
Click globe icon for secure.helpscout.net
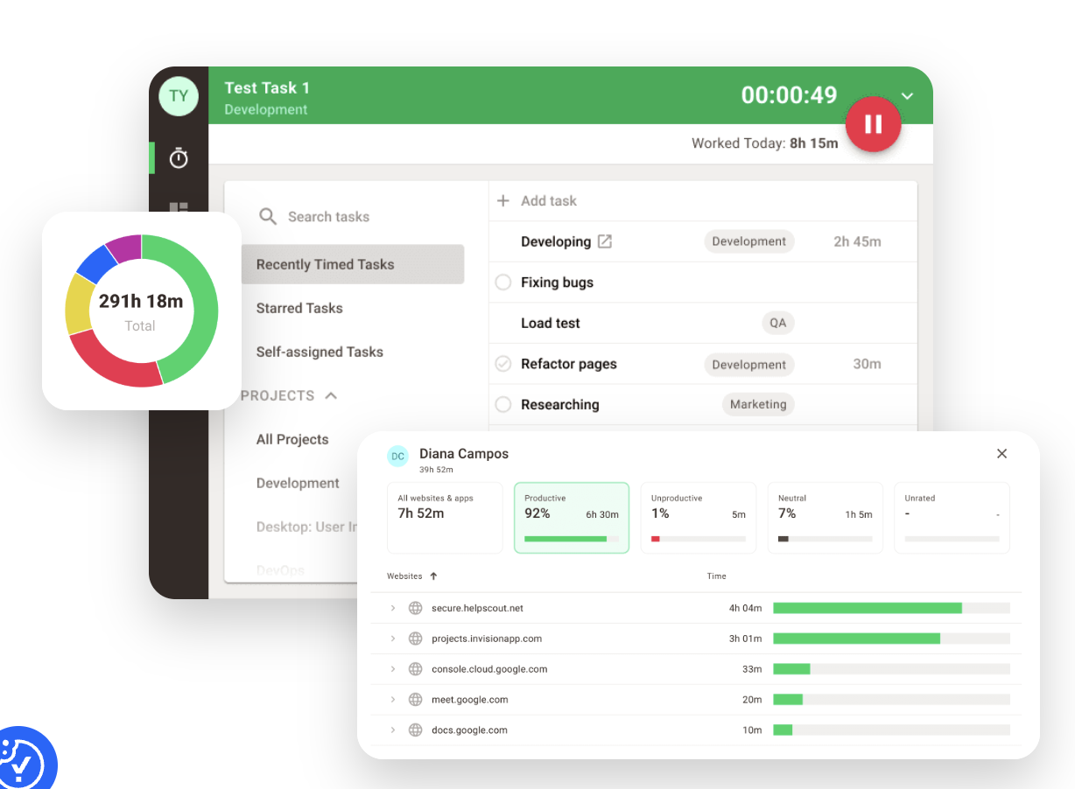(x=416, y=608)
